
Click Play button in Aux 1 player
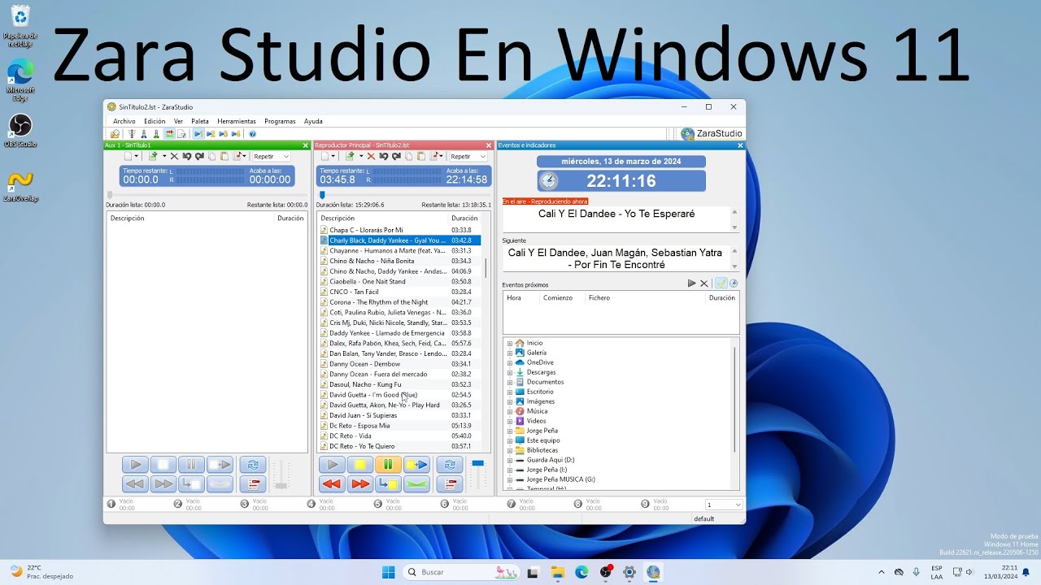(x=135, y=465)
